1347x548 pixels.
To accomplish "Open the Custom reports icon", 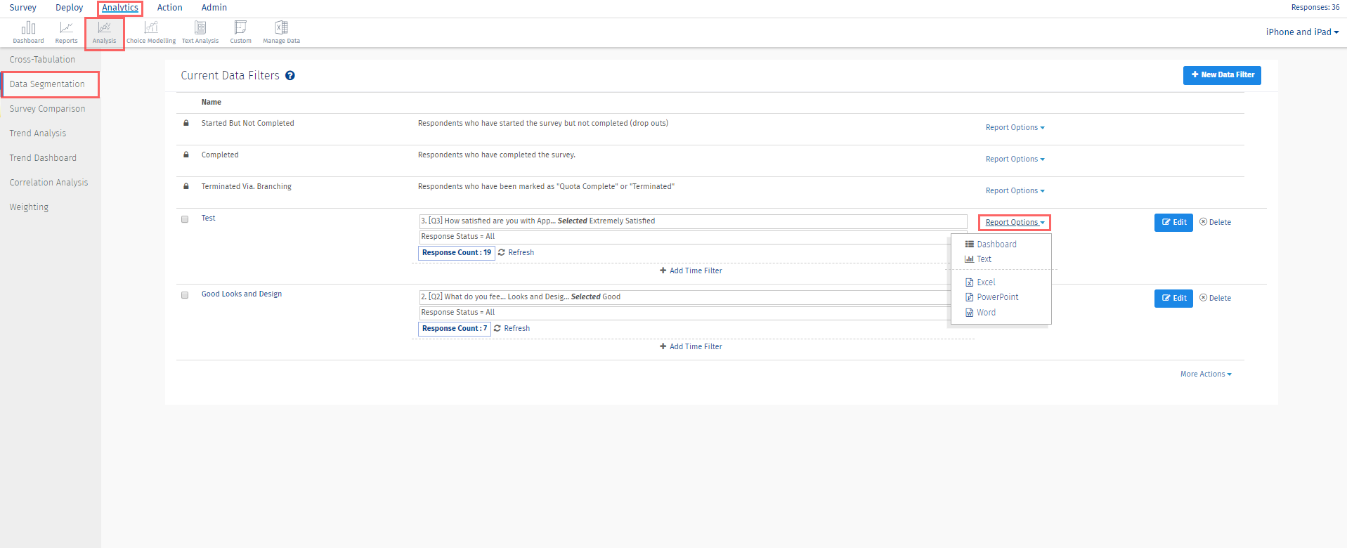I will [240, 32].
